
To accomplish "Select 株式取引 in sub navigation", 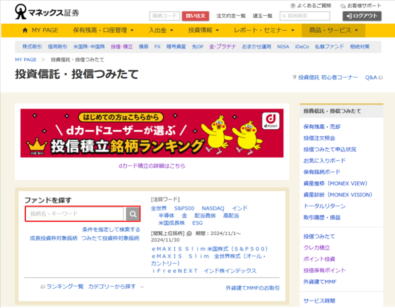I will [x=32, y=46].
